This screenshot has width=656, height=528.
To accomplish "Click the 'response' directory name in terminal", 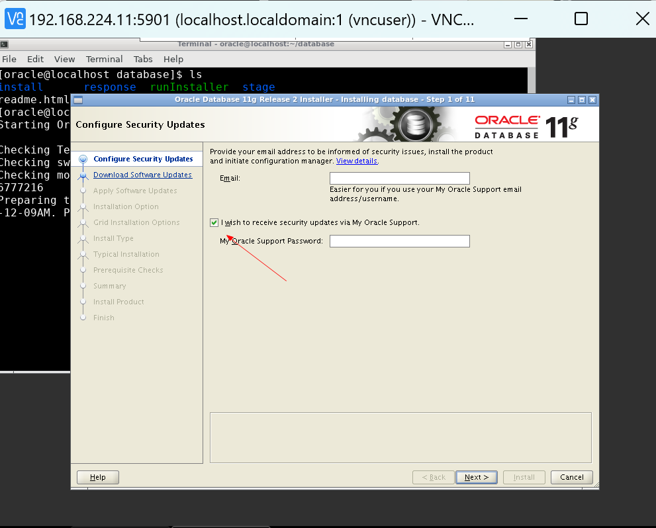I will coord(110,87).
